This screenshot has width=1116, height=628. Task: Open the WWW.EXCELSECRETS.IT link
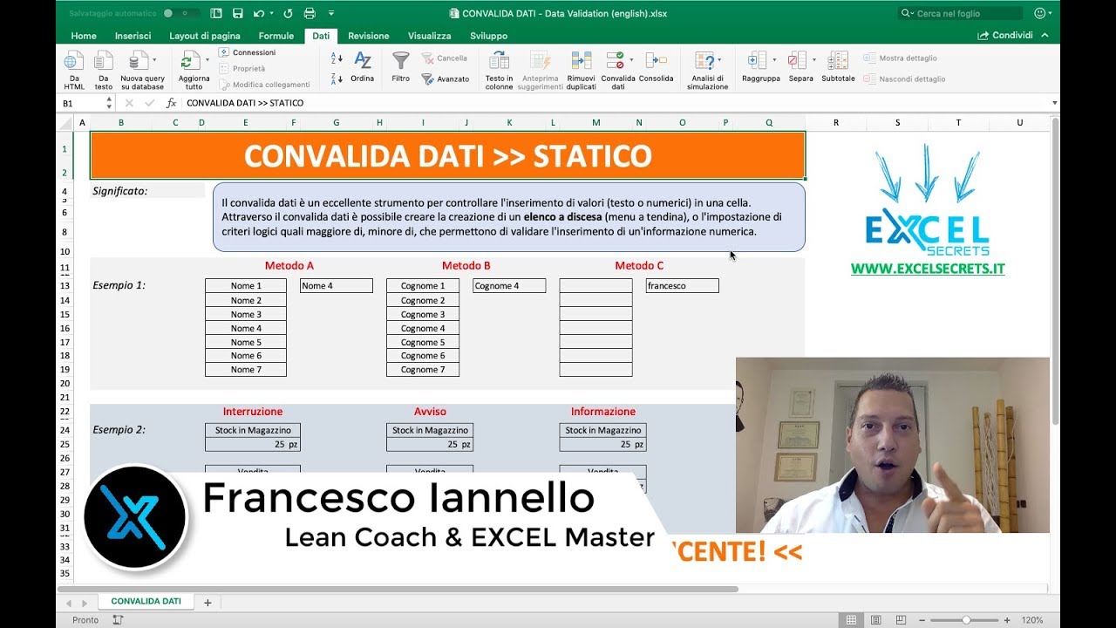point(928,270)
